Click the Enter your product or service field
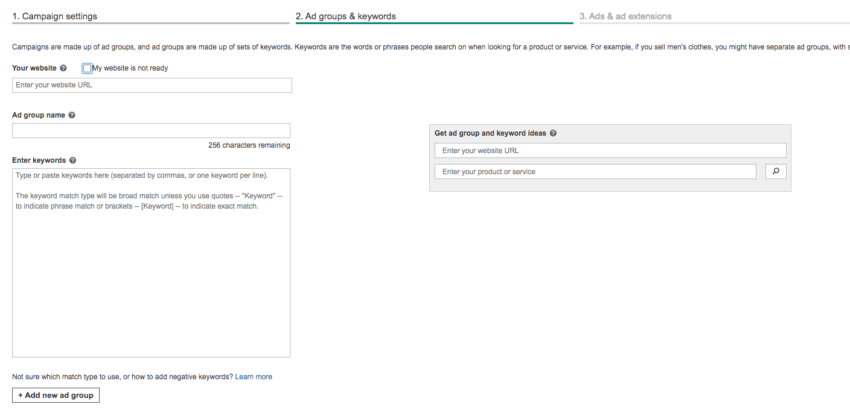Screen dimensions: 850x413 point(595,172)
